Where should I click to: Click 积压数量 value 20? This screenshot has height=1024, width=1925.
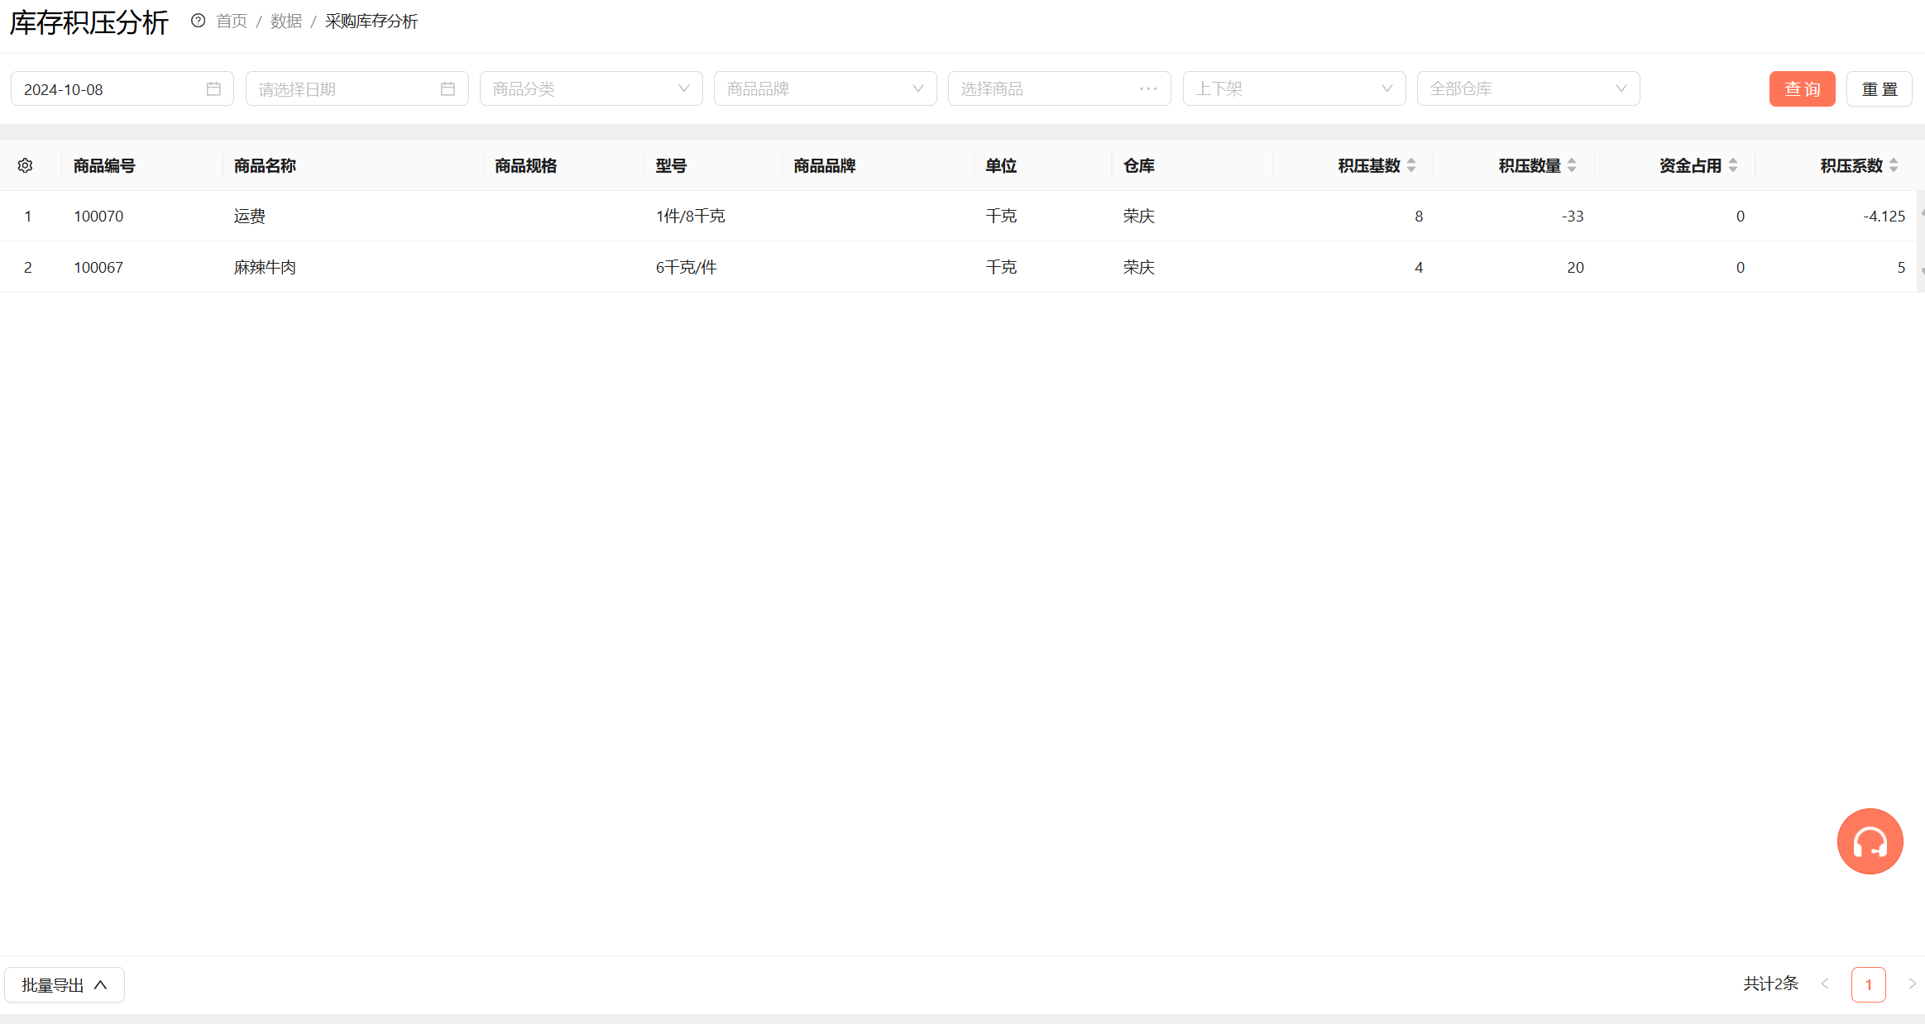pyautogui.click(x=1575, y=267)
